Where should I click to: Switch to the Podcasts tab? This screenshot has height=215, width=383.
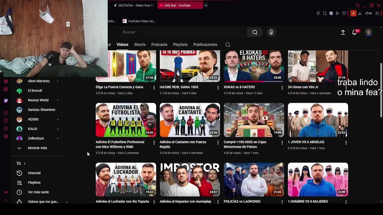tap(159, 44)
